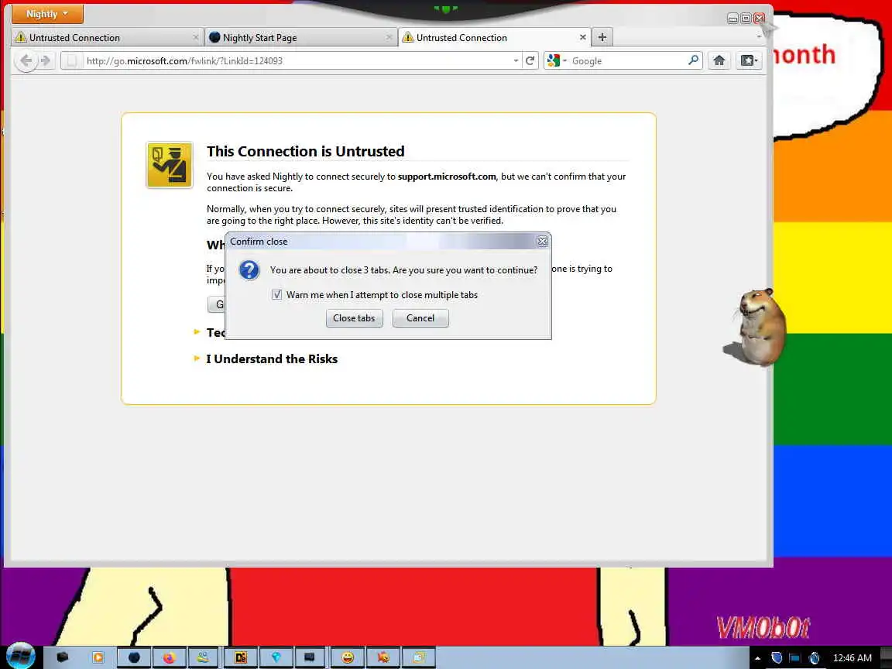Open the dark monitor taskbar application
The width and height of the screenshot is (892, 669).
point(310,657)
